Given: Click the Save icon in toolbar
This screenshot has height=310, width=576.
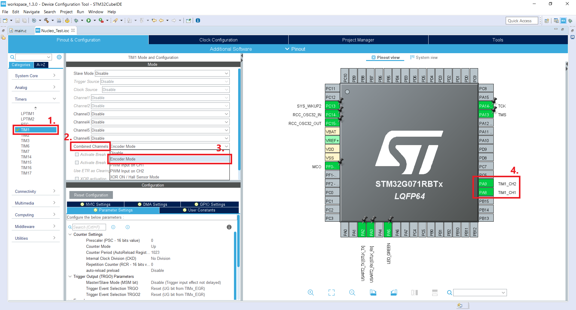Looking at the screenshot, I should click(x=17, y=20).
